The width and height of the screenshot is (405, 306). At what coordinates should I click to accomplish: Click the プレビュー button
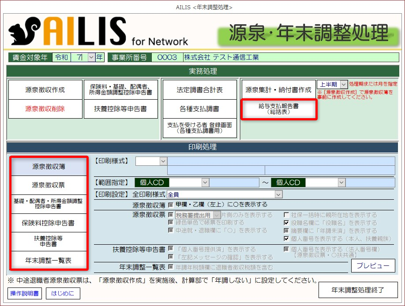pos(373,266)
